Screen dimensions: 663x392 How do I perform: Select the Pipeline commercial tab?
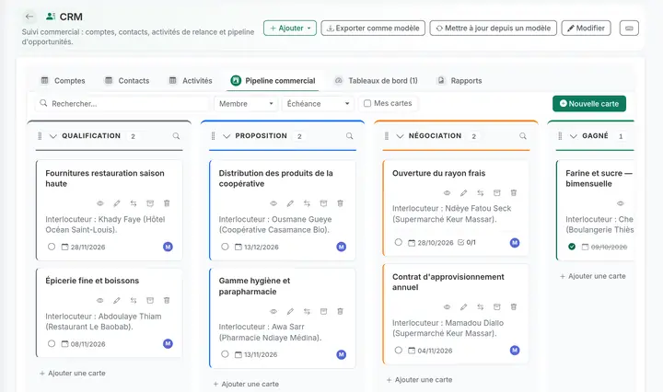tap(273, 81)
